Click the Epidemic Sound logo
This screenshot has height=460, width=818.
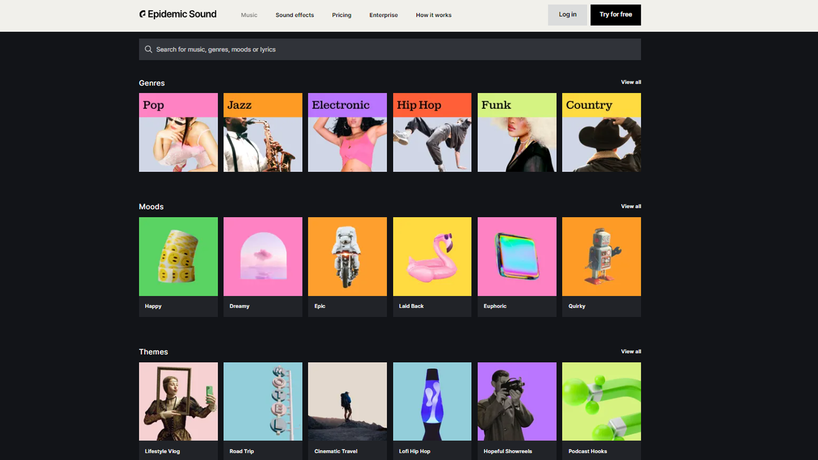click(178, 14)
